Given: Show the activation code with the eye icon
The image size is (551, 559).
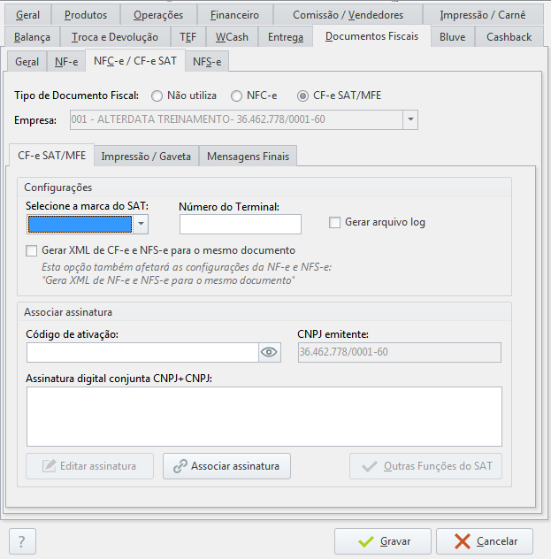Looking at the screenshot, I should pyautogui.click(x=269, y=353).
